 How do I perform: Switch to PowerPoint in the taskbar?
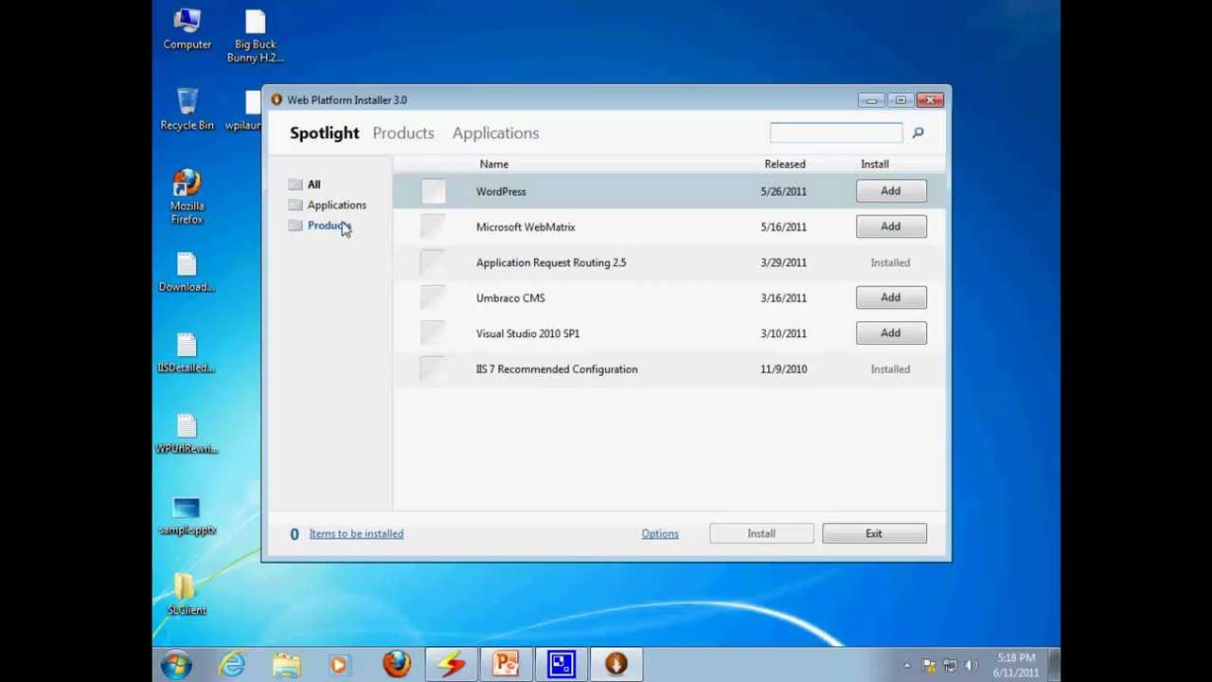pos(507,664)
